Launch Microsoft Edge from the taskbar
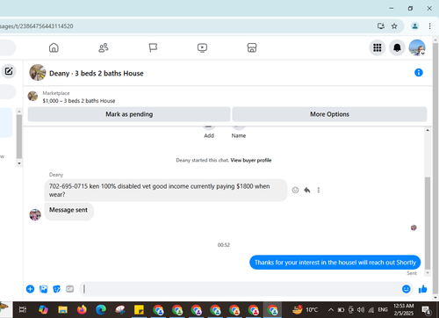This screenshot has width=439, height=318. pyautogui.click(x=101, y=309)
